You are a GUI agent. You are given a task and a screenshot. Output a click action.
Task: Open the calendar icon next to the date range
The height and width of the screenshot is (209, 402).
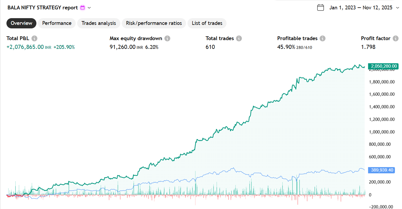click(321, 7)
